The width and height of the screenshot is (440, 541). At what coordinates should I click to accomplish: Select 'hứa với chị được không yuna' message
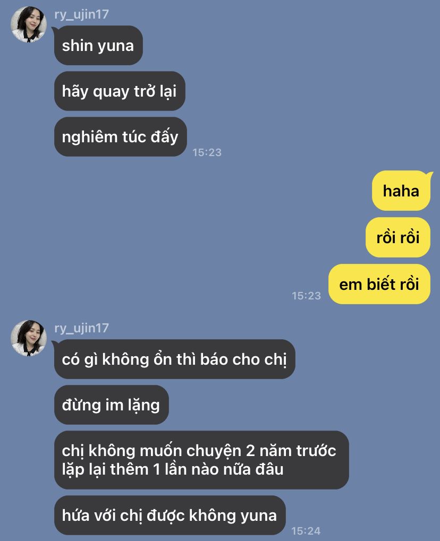(x=170, y=515)
